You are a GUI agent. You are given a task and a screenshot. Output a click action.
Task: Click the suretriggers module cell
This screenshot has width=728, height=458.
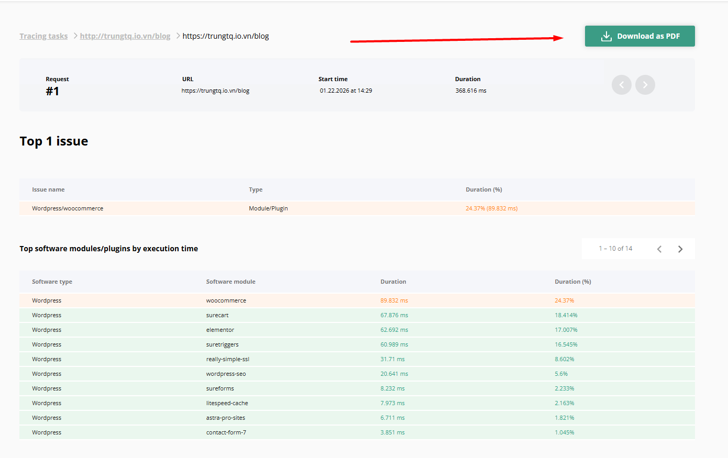pos(222,344)
